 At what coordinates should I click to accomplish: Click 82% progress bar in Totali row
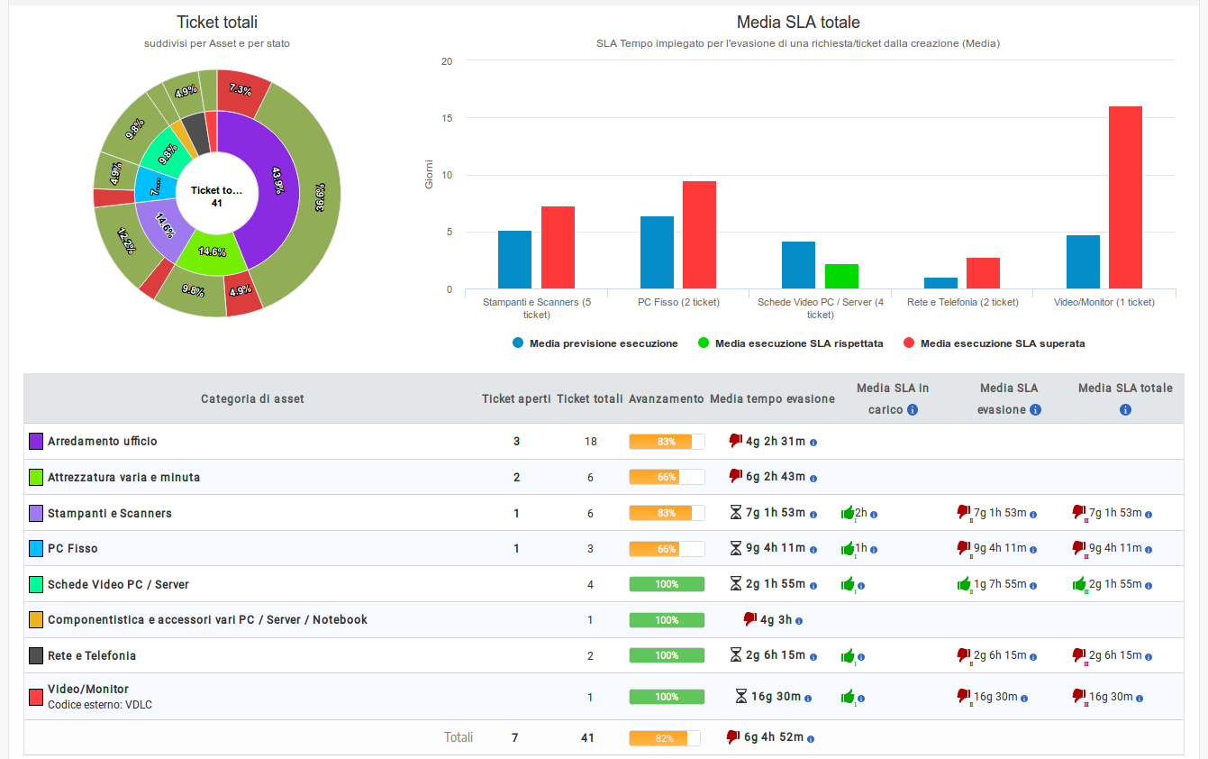[x=665, y=738]
